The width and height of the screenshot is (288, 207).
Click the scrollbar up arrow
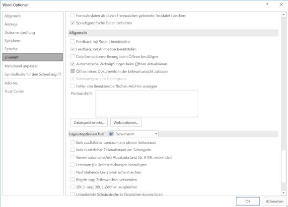[284, 14]
